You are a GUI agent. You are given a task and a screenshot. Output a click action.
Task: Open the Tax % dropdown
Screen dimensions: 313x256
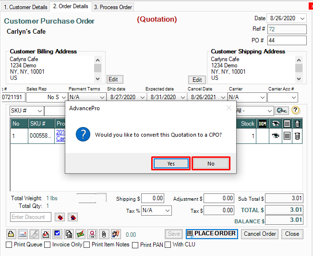coord(167,211)
